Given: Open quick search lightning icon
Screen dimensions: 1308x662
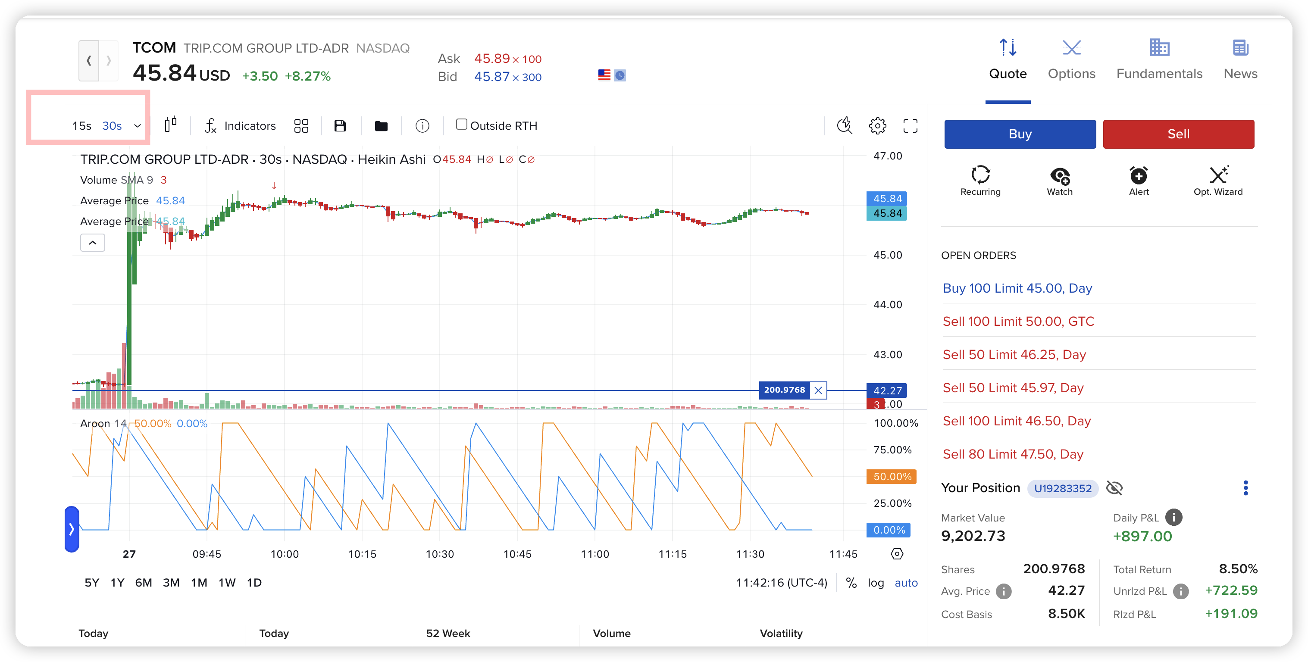Looking at the screenshot, I should tap(845, 125).
